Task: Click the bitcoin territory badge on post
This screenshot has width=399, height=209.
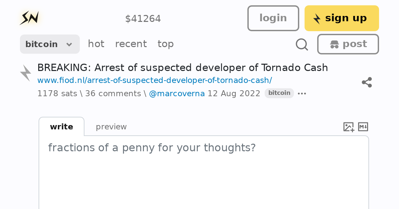Action: [x=279, y=93]
